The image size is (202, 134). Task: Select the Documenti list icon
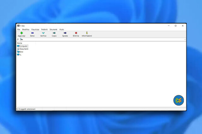point(18,49)
